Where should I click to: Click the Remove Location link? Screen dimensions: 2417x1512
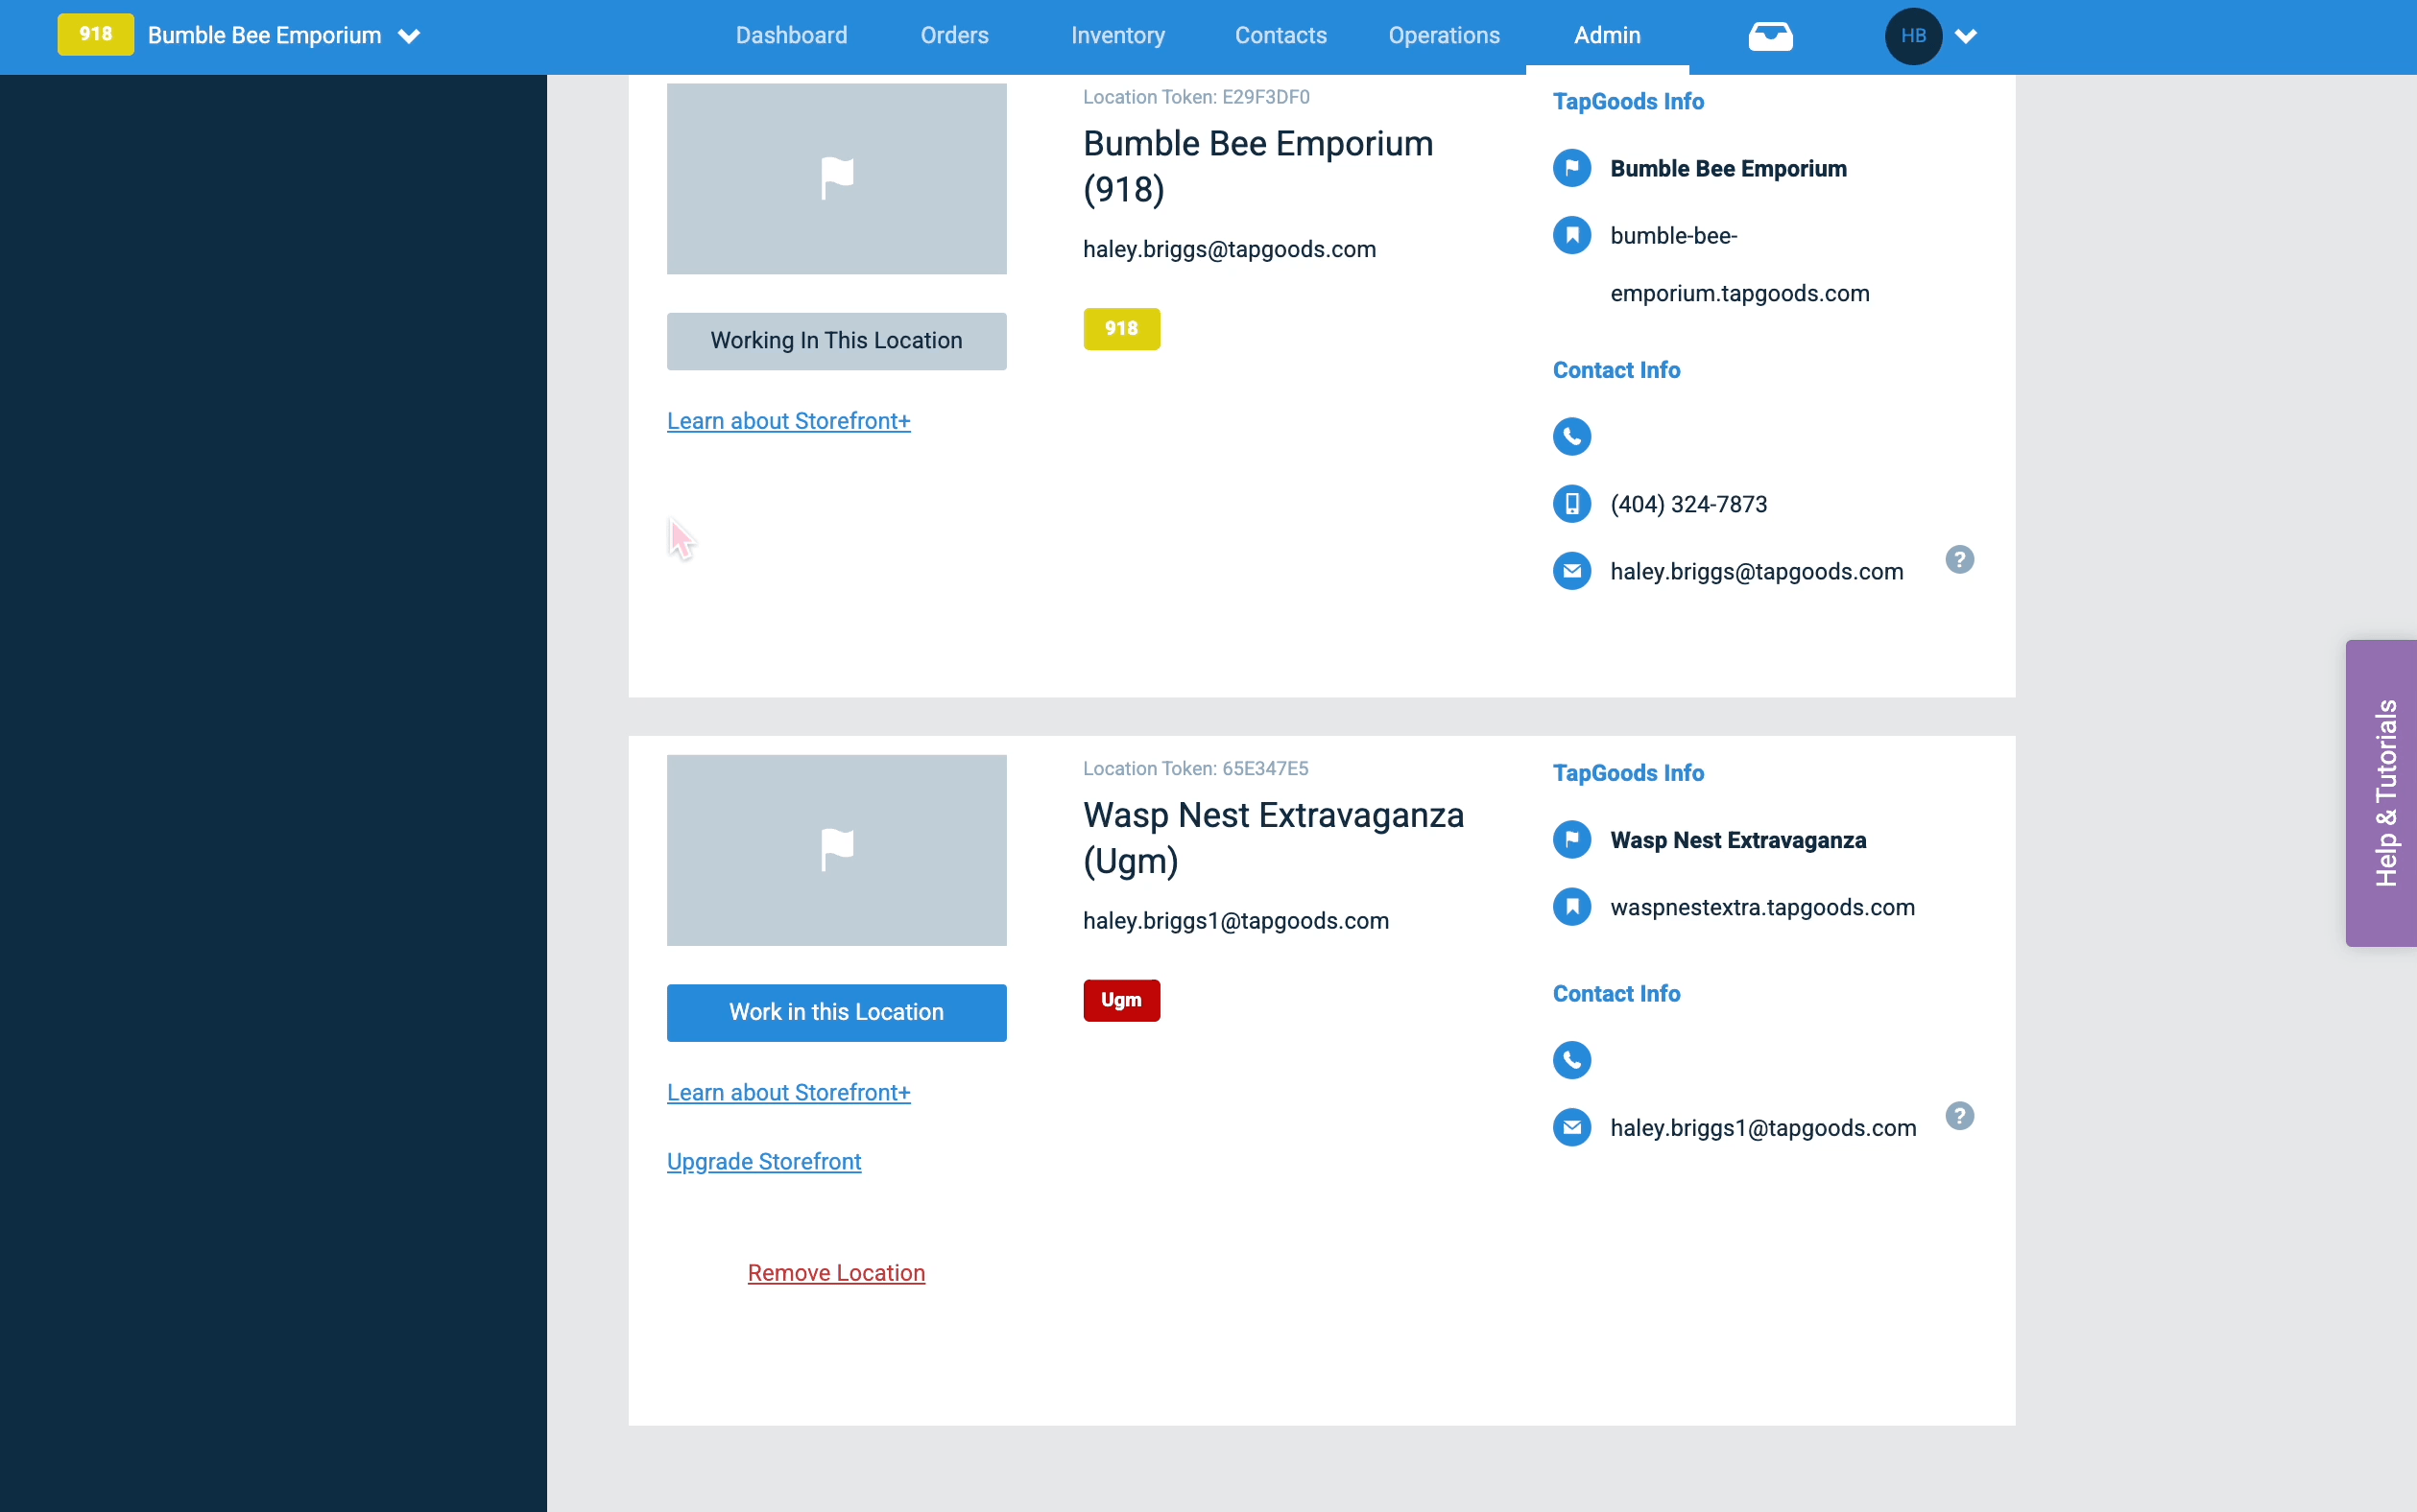tap(836, 1273)
